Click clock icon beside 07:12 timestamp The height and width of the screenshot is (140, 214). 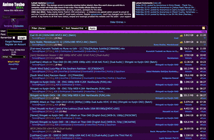click(x=197, y=129)
